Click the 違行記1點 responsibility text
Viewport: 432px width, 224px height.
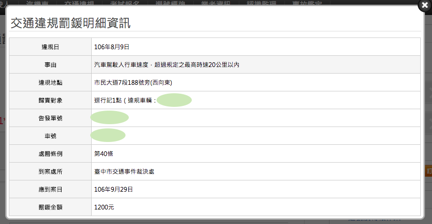tap(108, 100)
